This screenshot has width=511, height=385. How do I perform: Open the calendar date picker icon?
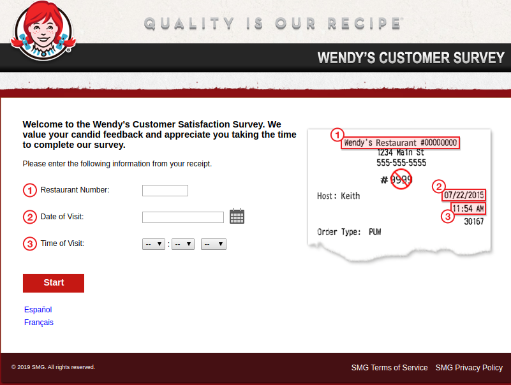tap(237, 216)
